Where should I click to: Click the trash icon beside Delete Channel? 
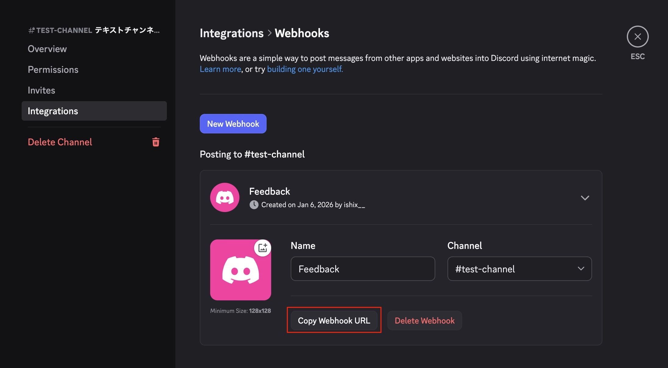(x=156, y=142)
